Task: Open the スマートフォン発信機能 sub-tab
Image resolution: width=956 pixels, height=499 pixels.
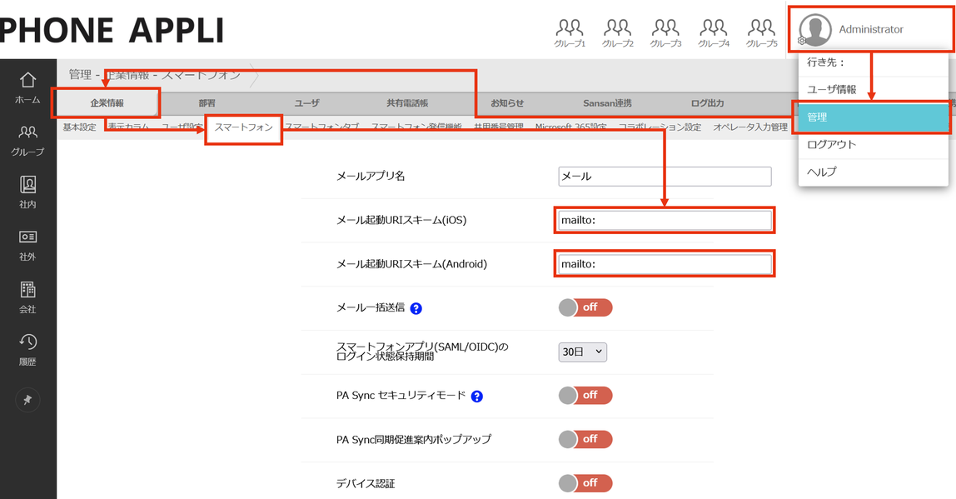Action: click(x=416, y=127)
